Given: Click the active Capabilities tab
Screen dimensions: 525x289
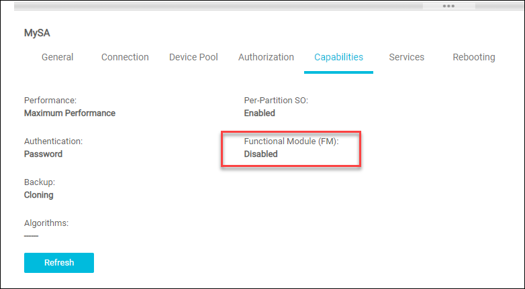Looking at the screenshot, I should (x=339, y=57).
